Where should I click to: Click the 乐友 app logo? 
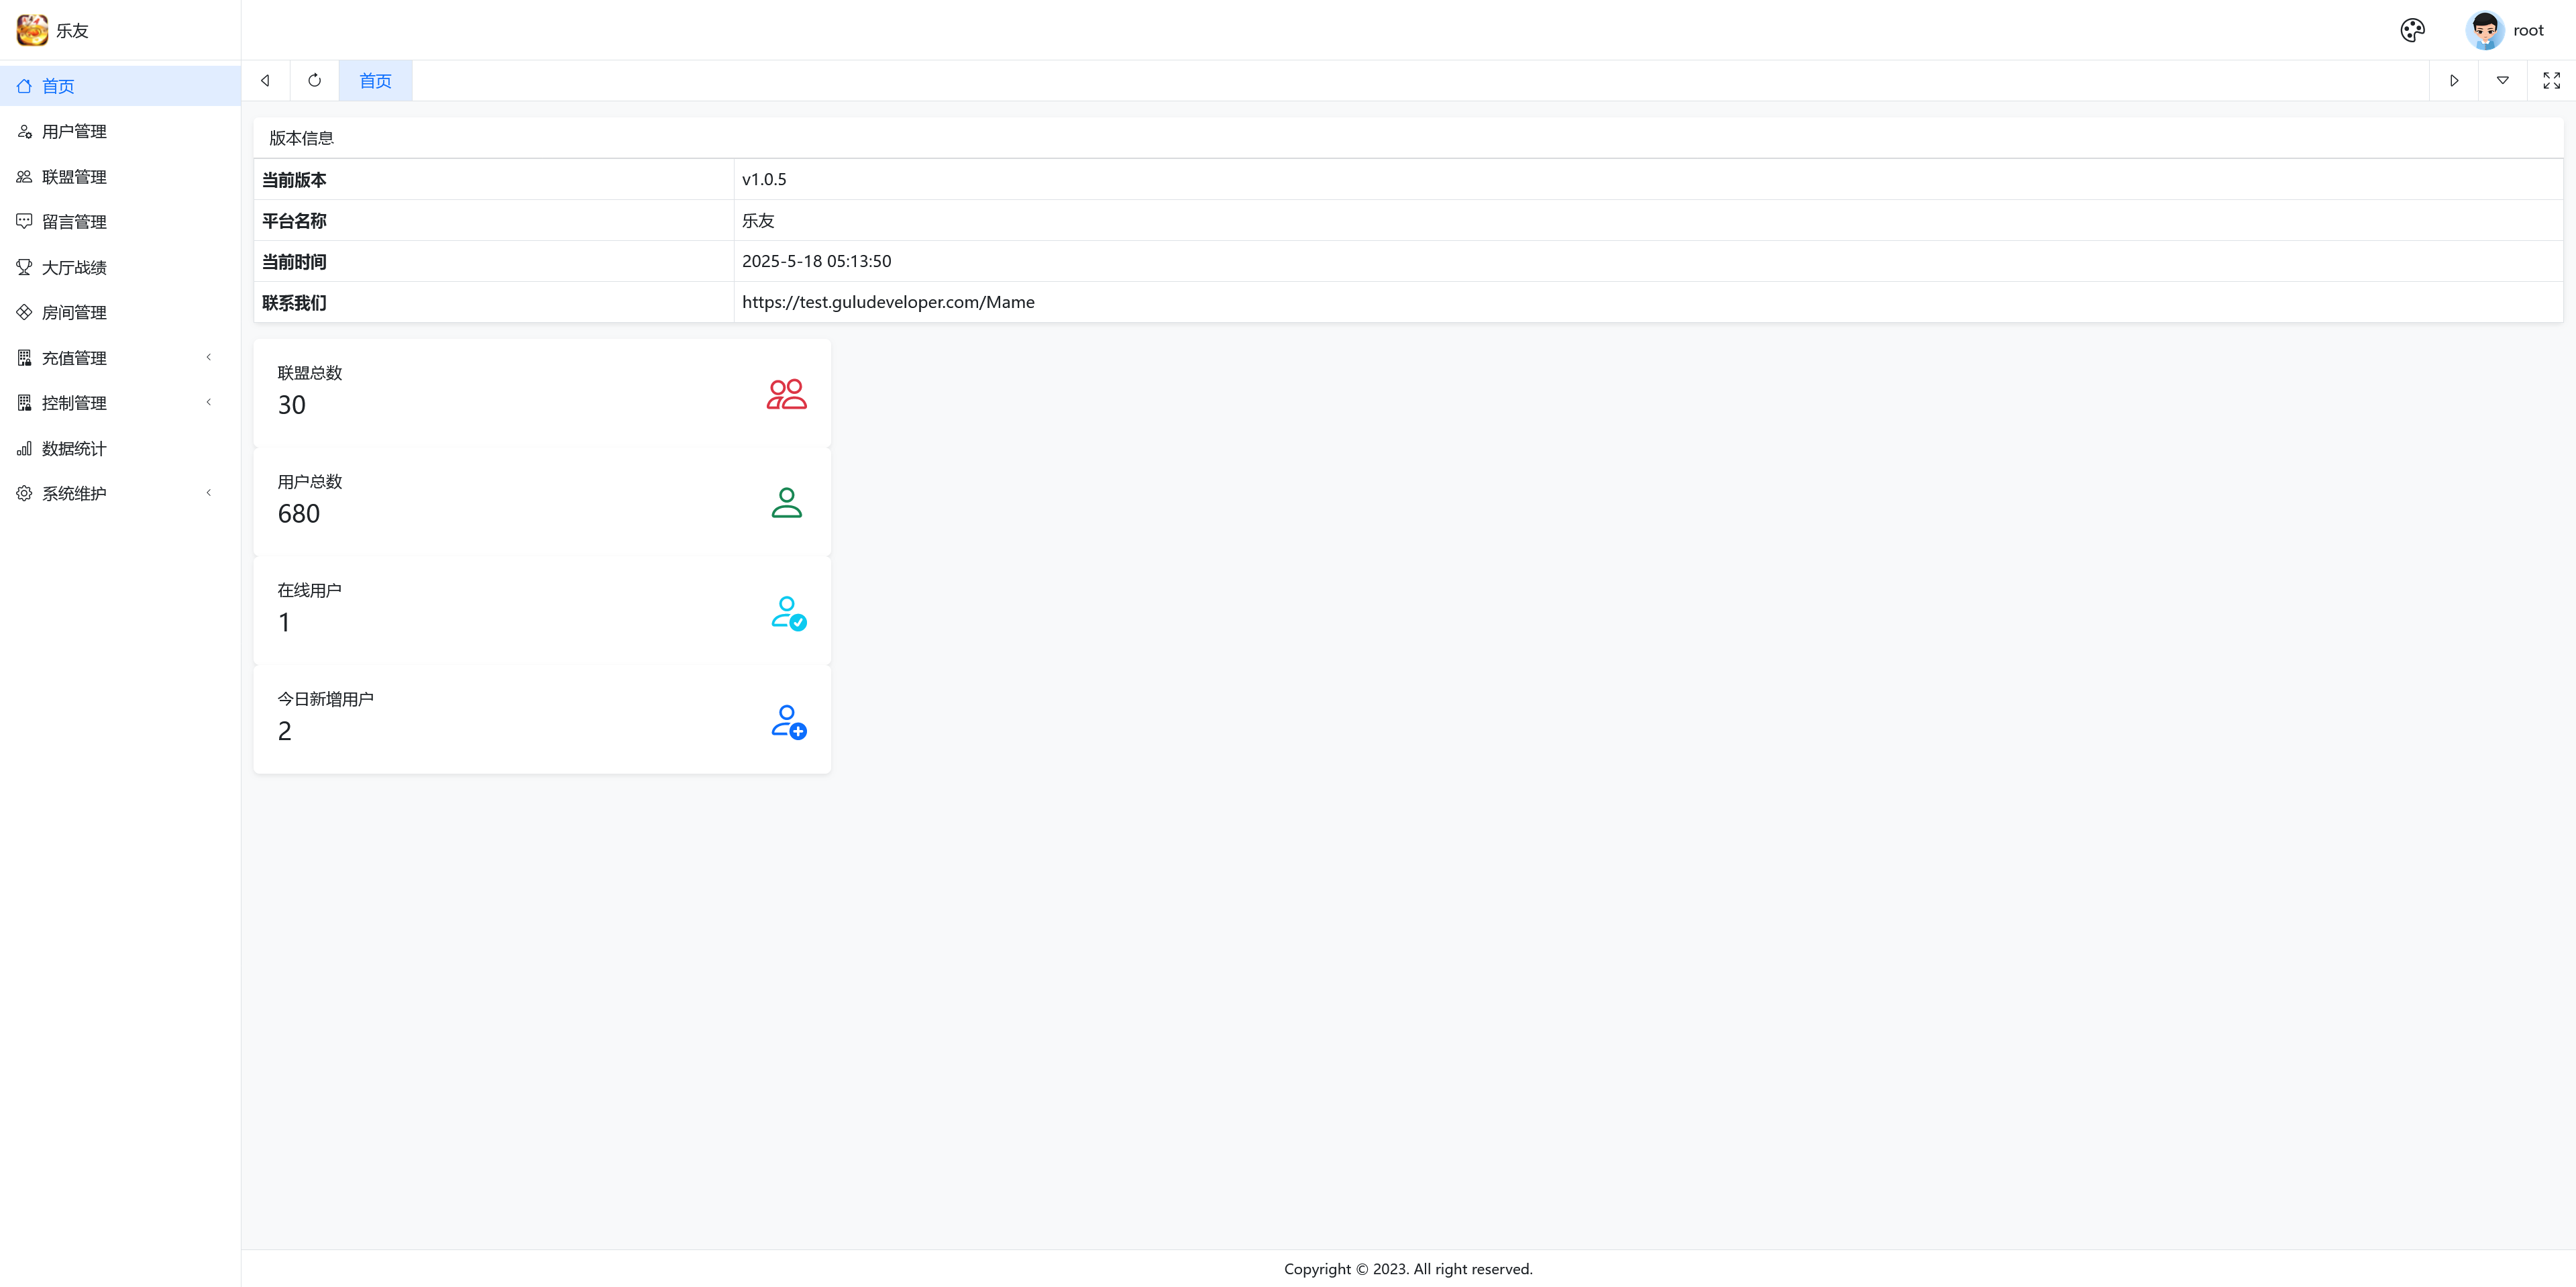click(x=32, y=30)
